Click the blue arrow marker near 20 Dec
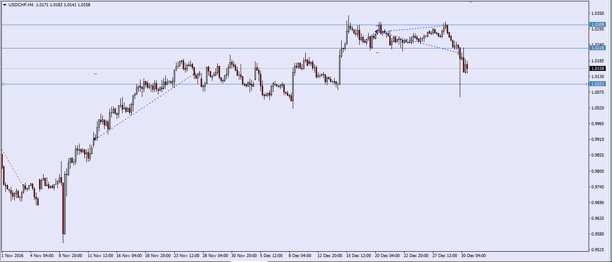This screenshot has width=612, height=262. (377, 31)
